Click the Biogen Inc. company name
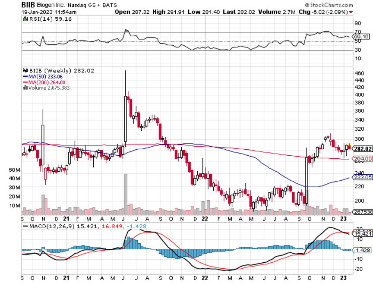This screenshot has height=283, width=373. click(x=51, y=5)
